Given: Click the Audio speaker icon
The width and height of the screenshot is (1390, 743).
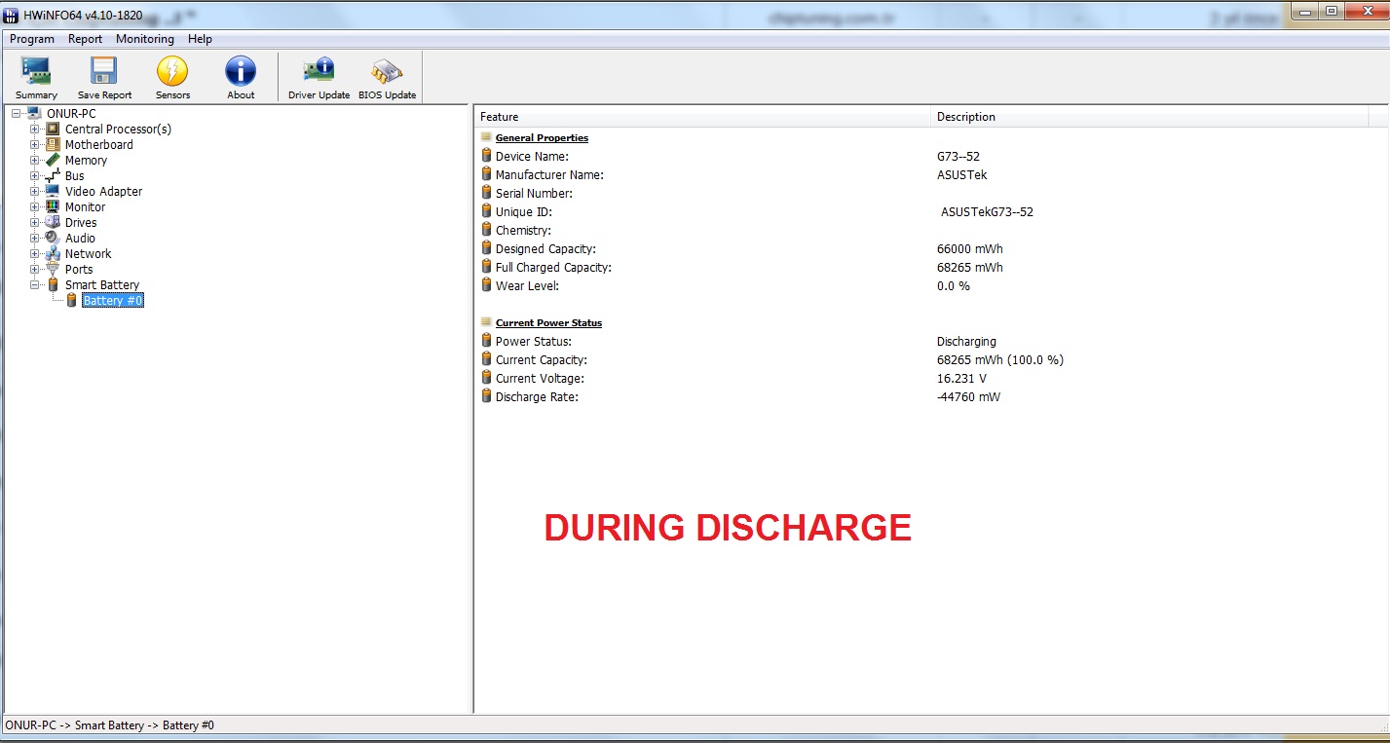Looking at the screenshot, I should (53, 239).
